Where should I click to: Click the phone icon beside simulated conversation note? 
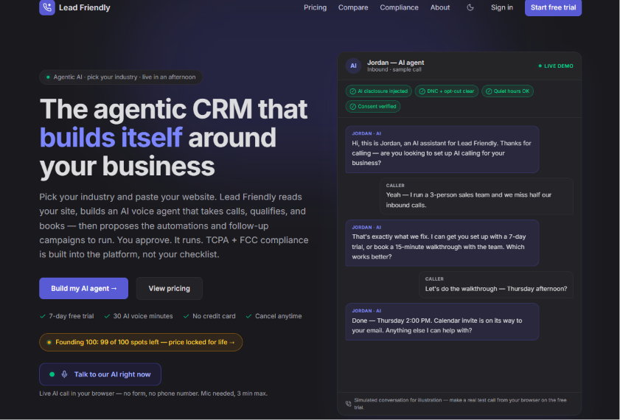pyautogui.click(x=349, y=403)
